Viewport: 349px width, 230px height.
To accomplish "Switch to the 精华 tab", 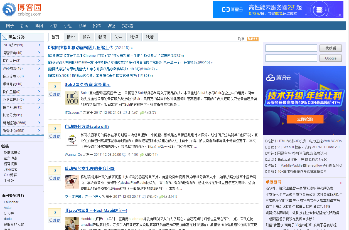I will click(x=71, y=37).
